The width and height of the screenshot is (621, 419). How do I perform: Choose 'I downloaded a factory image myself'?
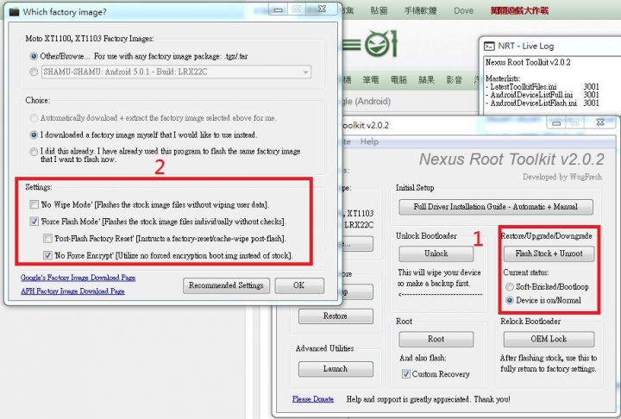pyautogui.click(x=34, y=134)
